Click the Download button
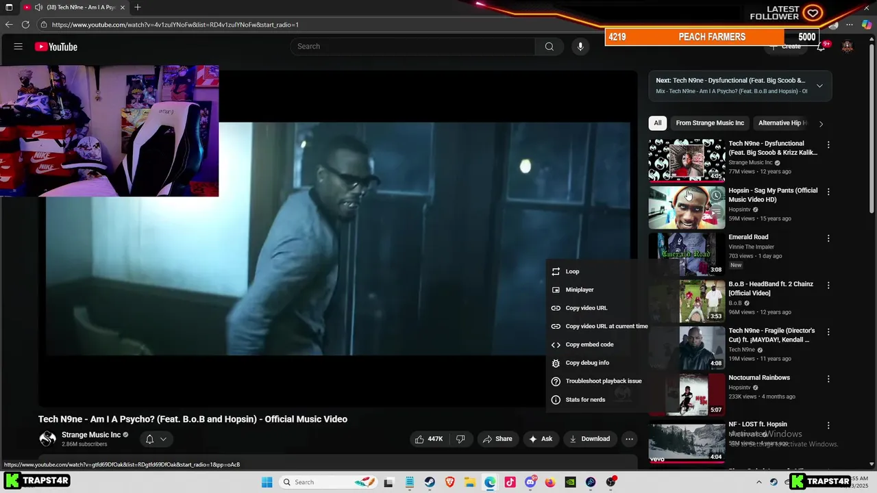The image size is (877, 493). click(589, 439)
